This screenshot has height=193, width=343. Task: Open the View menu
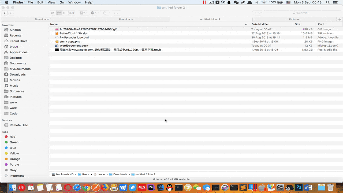pos(51,2)
